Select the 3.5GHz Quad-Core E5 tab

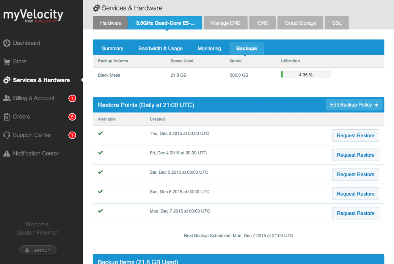(x=165, y=23)
